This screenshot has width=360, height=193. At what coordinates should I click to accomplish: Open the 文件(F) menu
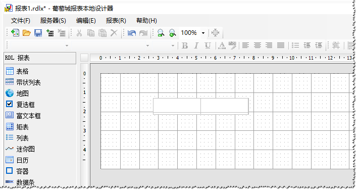21,21
